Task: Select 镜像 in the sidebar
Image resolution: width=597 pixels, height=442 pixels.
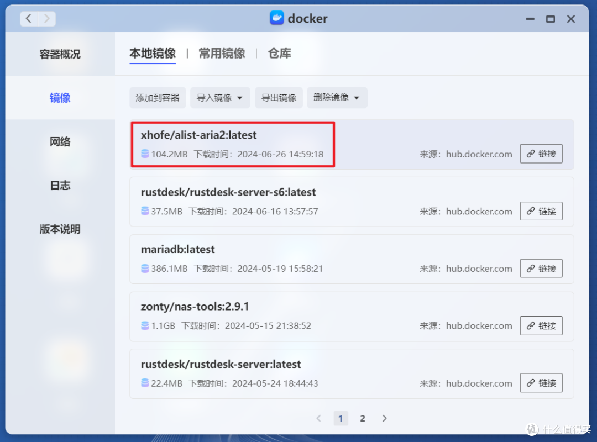Action: tap(60, 98)
